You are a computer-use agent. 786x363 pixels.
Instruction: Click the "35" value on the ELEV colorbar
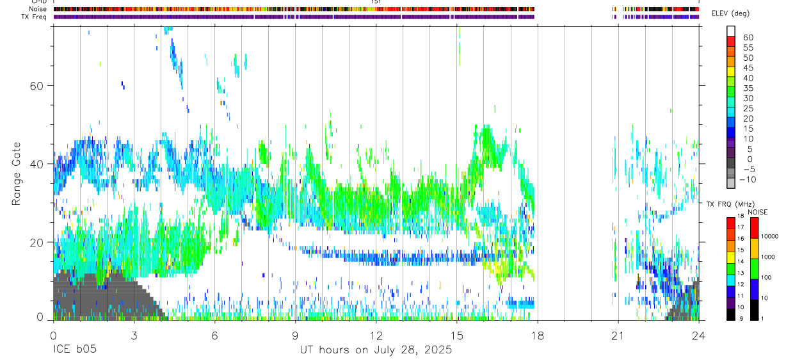tap(748, 88)
